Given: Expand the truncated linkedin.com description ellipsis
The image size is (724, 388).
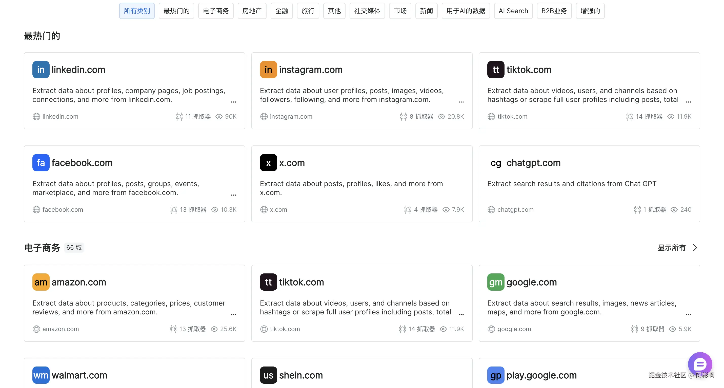Looking at the screenshot, I should 234,102.
